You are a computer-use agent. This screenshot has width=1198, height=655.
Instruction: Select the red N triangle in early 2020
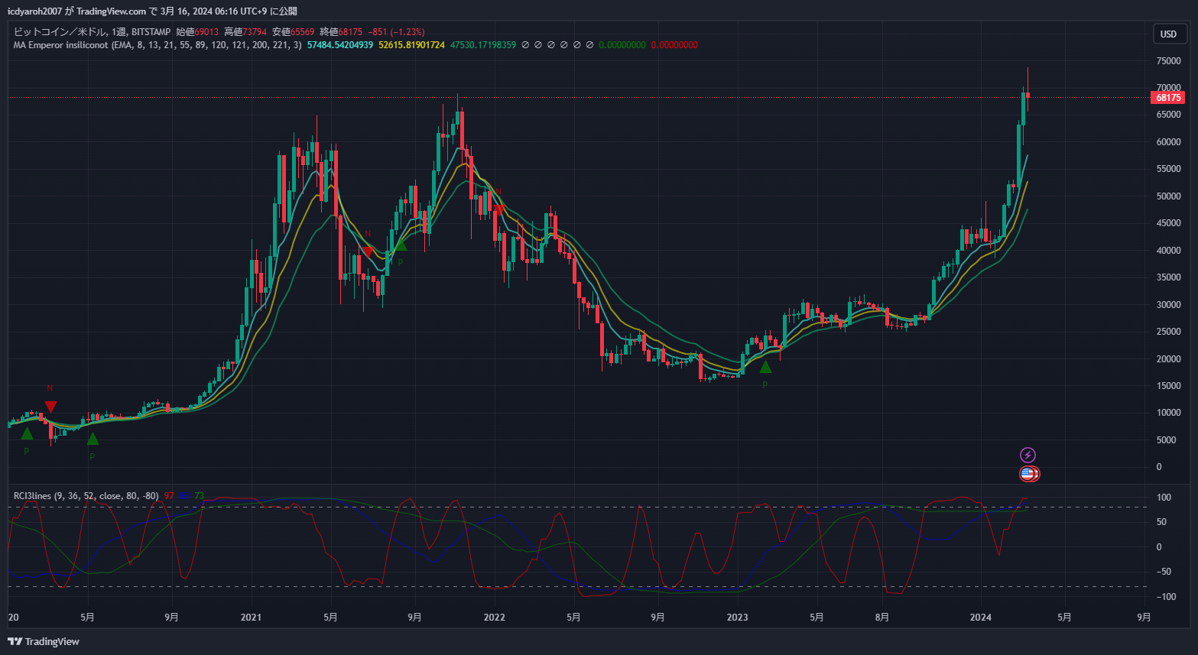coord(50,407)
